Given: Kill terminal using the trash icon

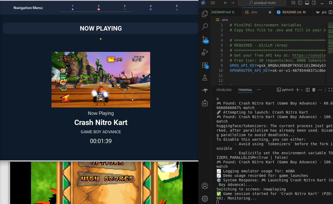Looking at the screenshot, I should (x=314, y=90).
